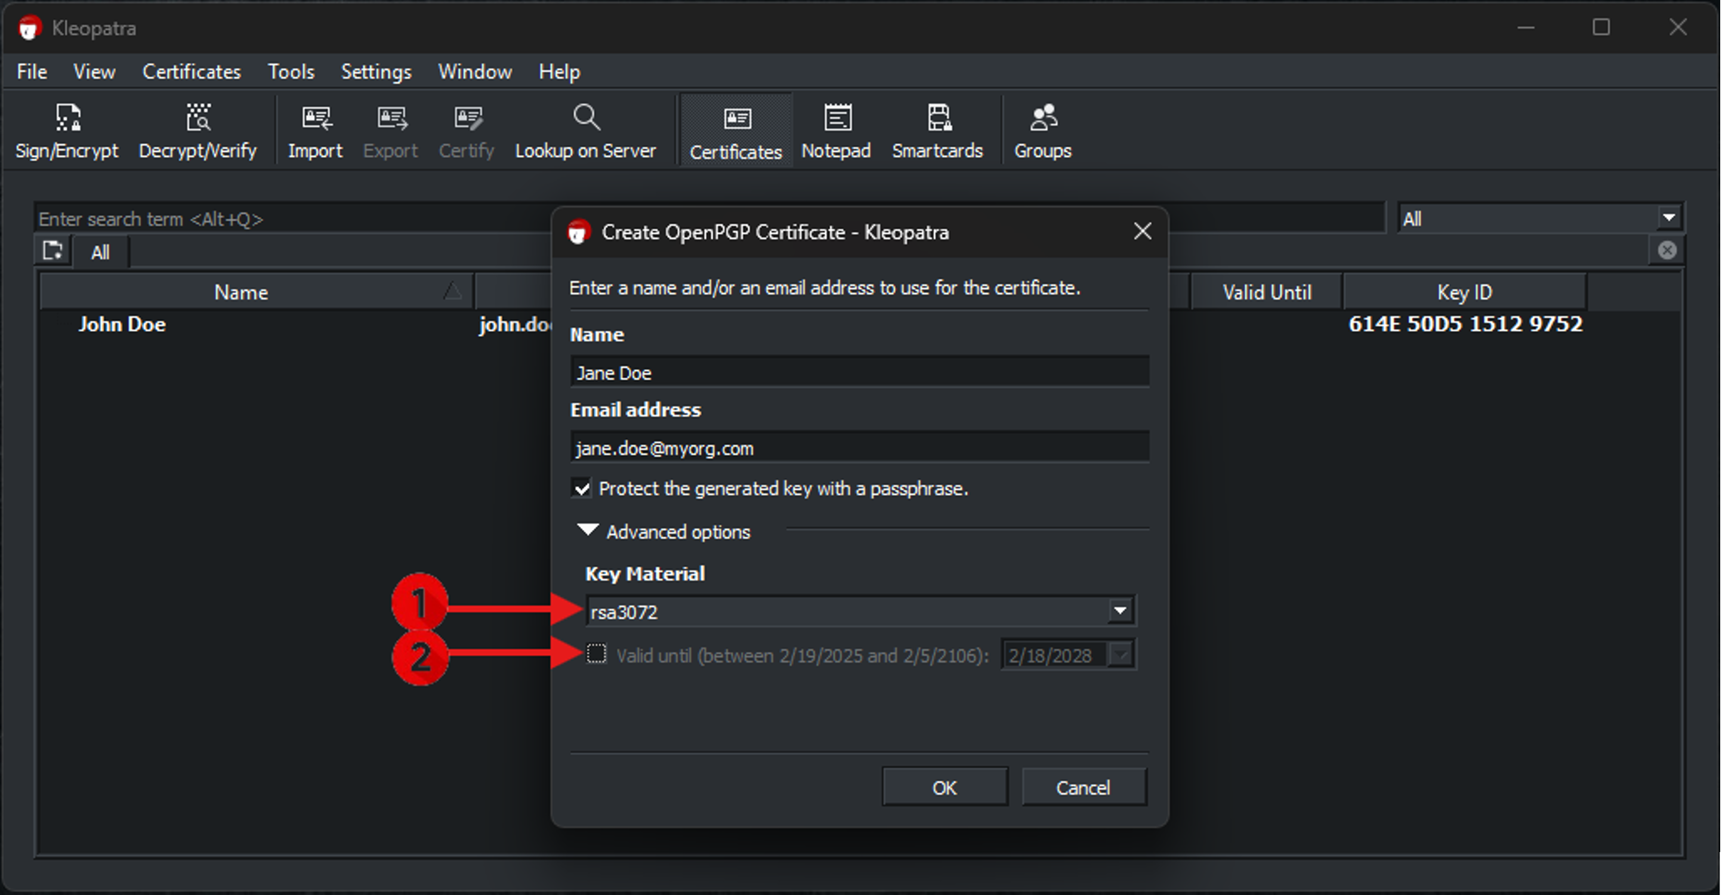Click the Key ID 614E 50D5 1512 9752
This screenshot has height=895, width=1722.
click(x=1465, y=324)
